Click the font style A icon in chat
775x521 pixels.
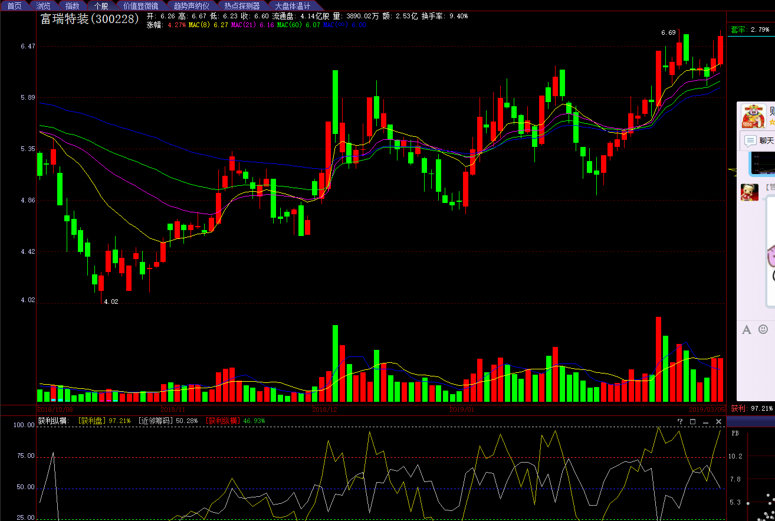point(746,330)
